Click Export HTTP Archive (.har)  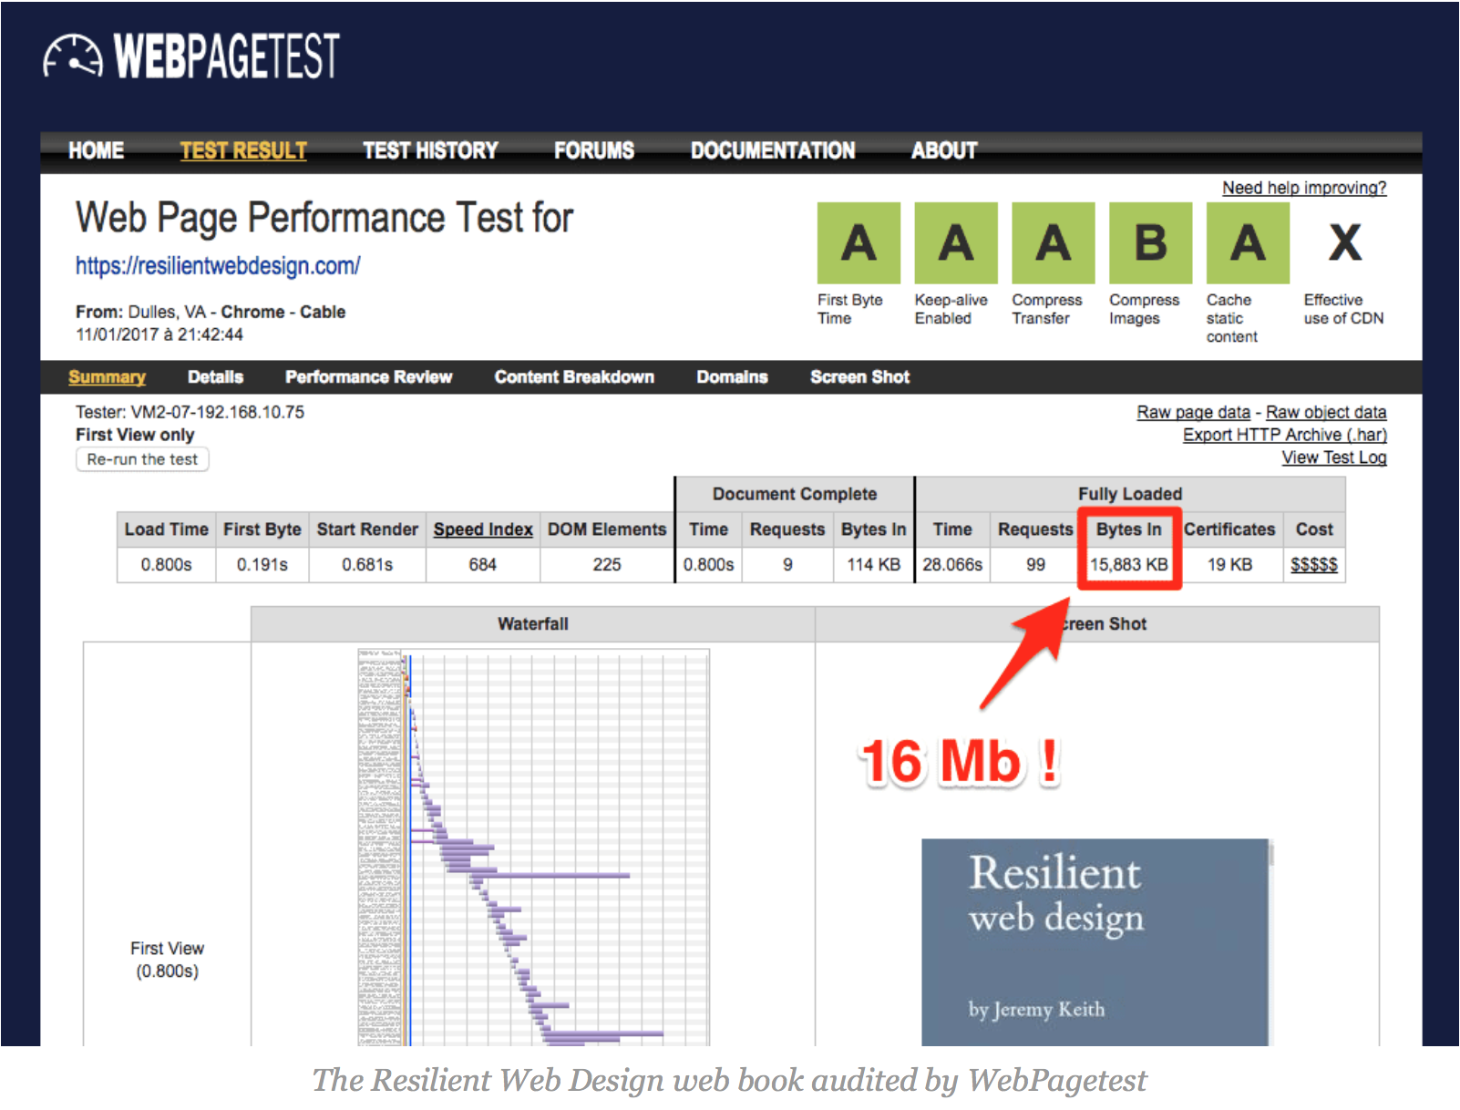click(1285, 435)
